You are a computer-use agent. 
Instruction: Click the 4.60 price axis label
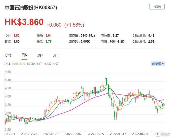tap(8, 72)
